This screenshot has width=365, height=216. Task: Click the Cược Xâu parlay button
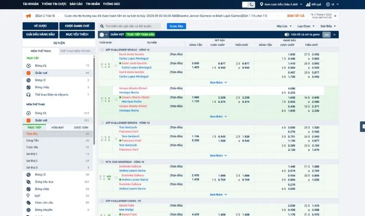[x=176, y=26]
